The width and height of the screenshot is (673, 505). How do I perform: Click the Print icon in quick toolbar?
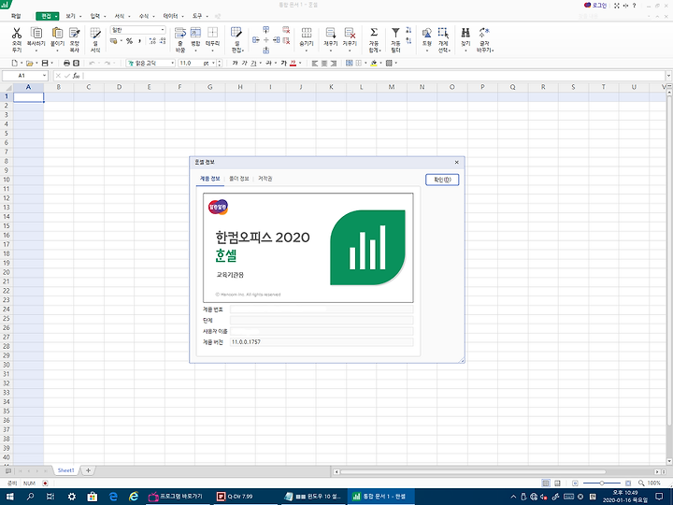[66, 64]
